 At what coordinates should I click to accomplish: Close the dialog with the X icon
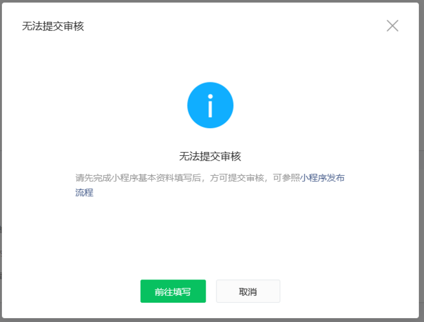[x=392, y=26]
